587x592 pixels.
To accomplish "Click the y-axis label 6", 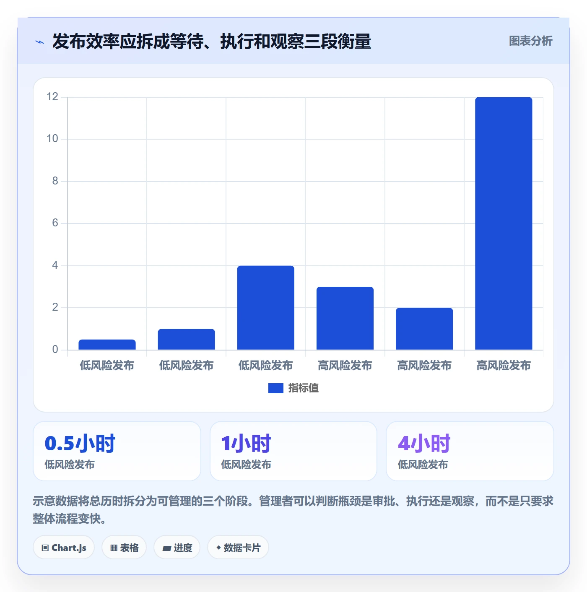I will click(55, 223).
